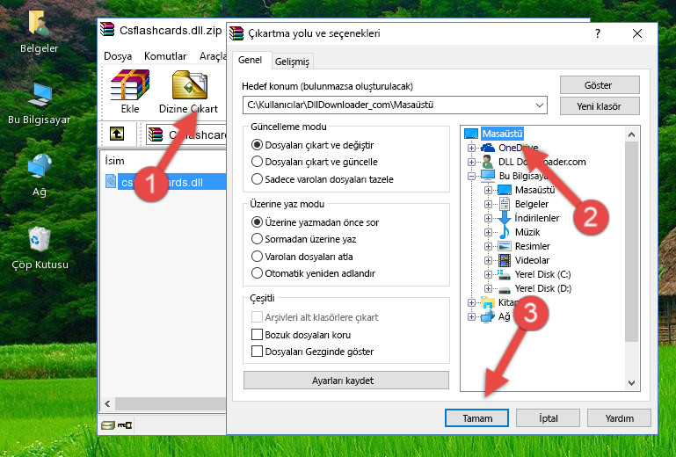The image size is (676, 457).
Task: Click the Ayarları kaydet button
Action: 345,381
